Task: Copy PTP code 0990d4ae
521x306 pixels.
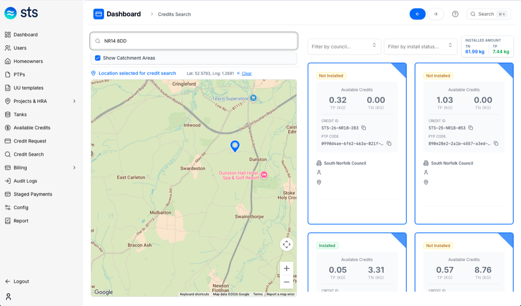Action: click(389, 143)
